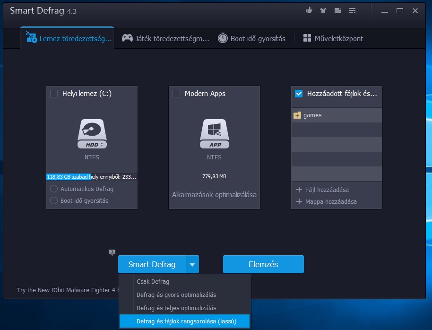Close the Smart Defrag window
Screen dimensions: 432x330
coord(415,11)
